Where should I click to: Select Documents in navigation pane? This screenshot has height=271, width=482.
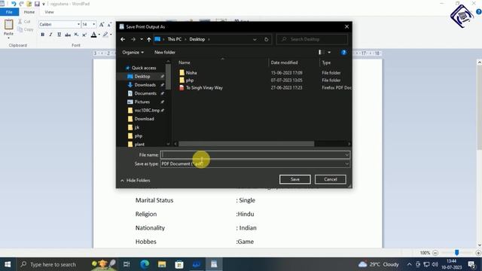point(145,93)
